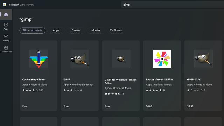
Task: Click the GIMP EASY app icon
Action: (203, 59)
